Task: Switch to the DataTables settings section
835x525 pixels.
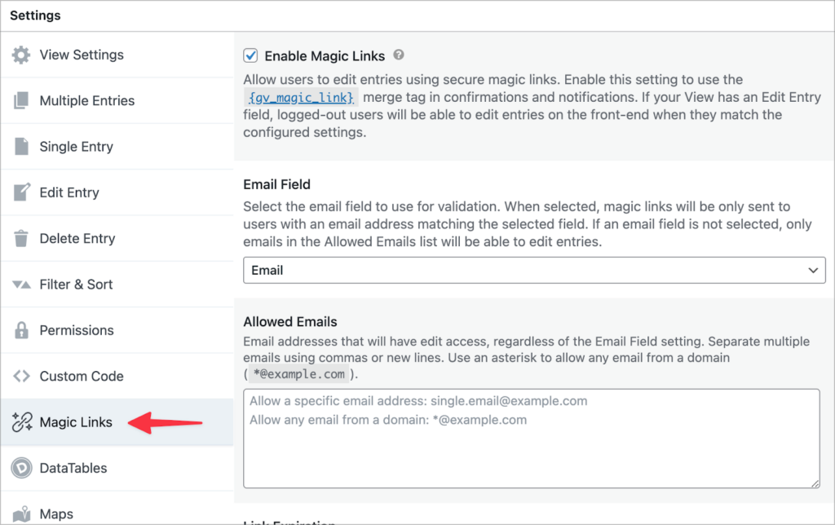Action: pyautogui.click(x=73, y=468)
